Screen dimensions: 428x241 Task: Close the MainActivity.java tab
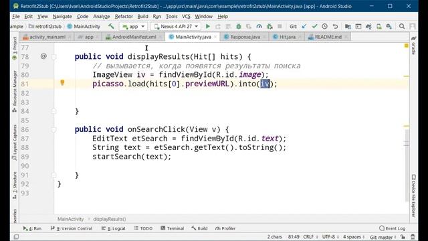(215, 37)
